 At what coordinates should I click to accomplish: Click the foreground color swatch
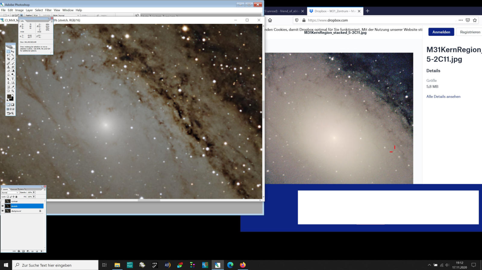pyautogui.click(x=9, y=97)
